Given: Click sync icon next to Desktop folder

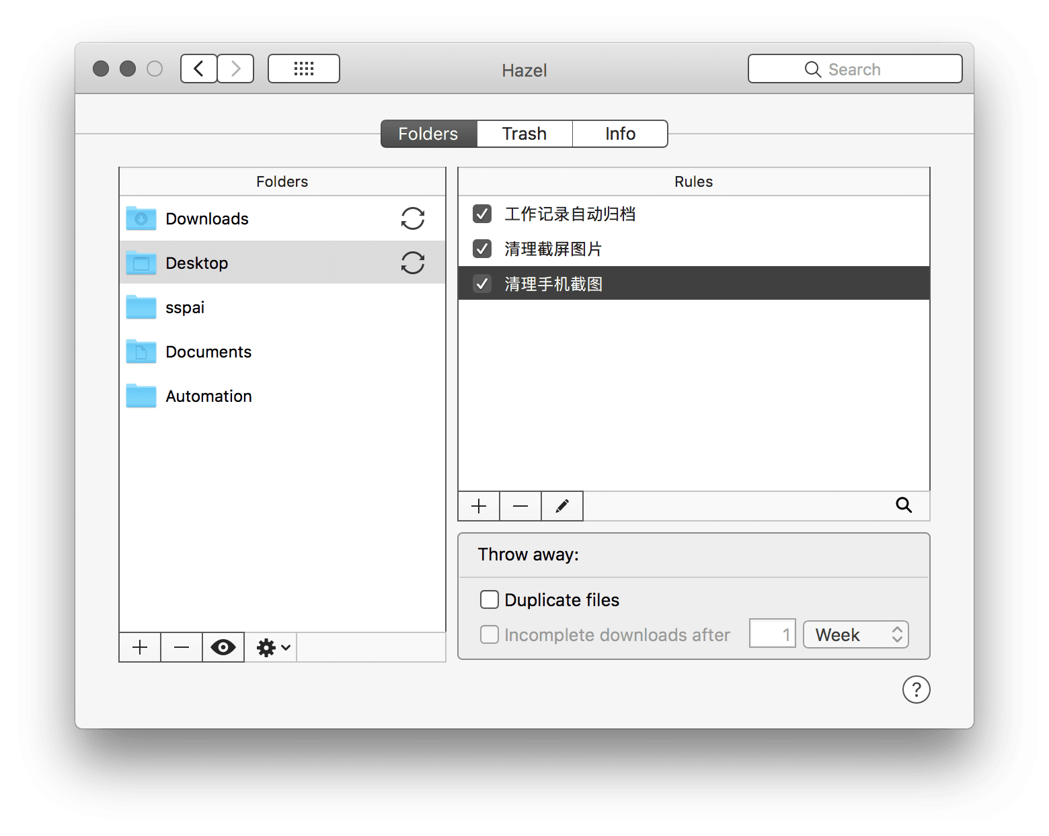Looking at the screenshot, I should [412, 263].
